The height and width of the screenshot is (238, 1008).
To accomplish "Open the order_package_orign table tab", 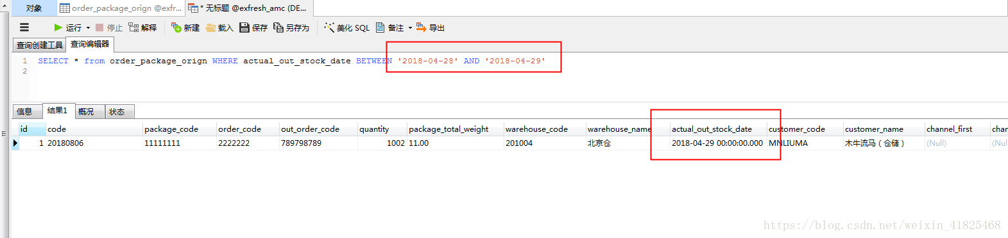I will pyautogui.click(x=121, y=8).
